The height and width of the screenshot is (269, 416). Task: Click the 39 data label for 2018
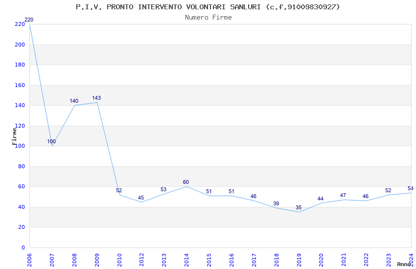(x=276, y=203)
